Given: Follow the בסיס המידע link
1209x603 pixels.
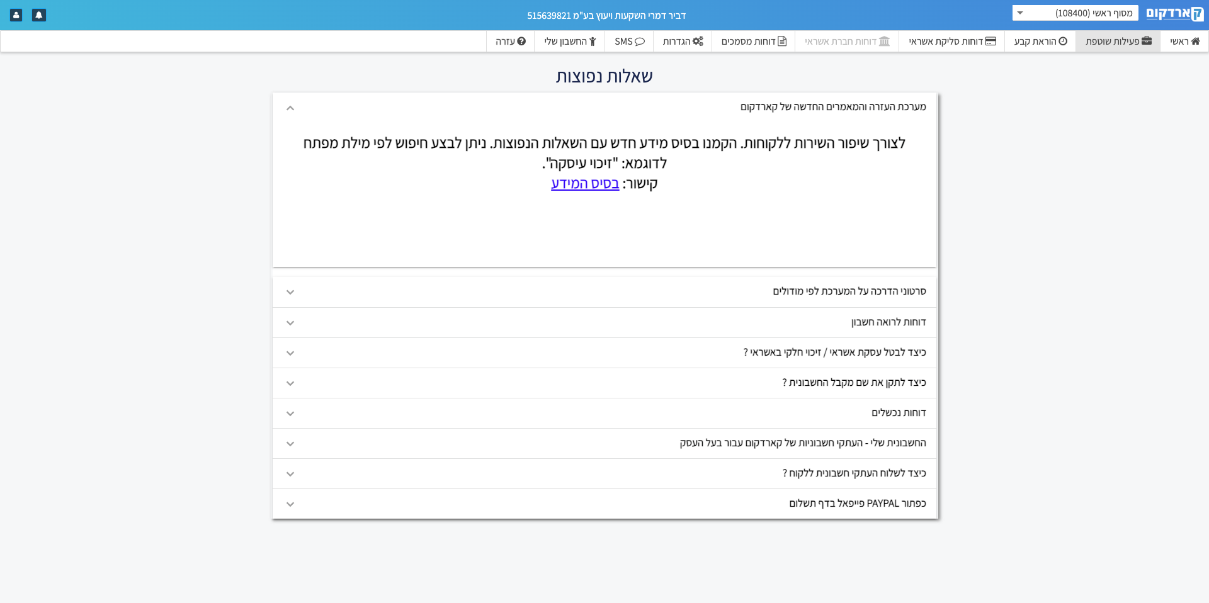Looking at the screenshot, I should 585,184.
